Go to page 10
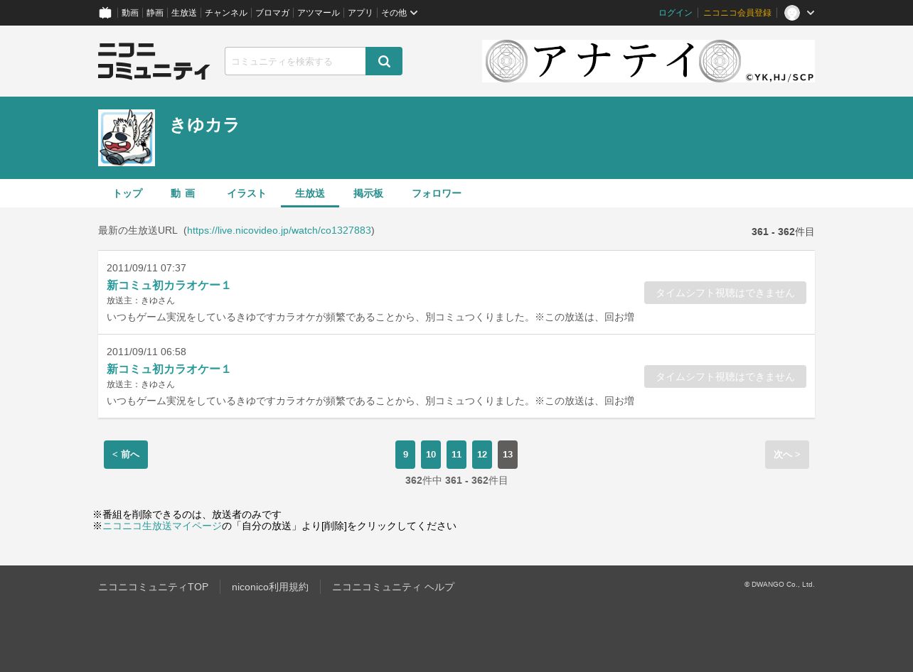Image resolution: width=913 pixels, height=672 pixels. point(431,455)
